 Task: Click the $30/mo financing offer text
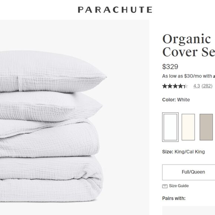(189, 76)
